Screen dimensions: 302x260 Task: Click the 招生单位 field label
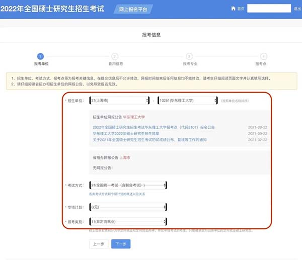pos(75,101)
